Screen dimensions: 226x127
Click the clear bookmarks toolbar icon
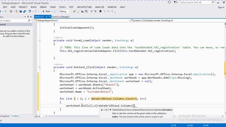pos(112,11)
